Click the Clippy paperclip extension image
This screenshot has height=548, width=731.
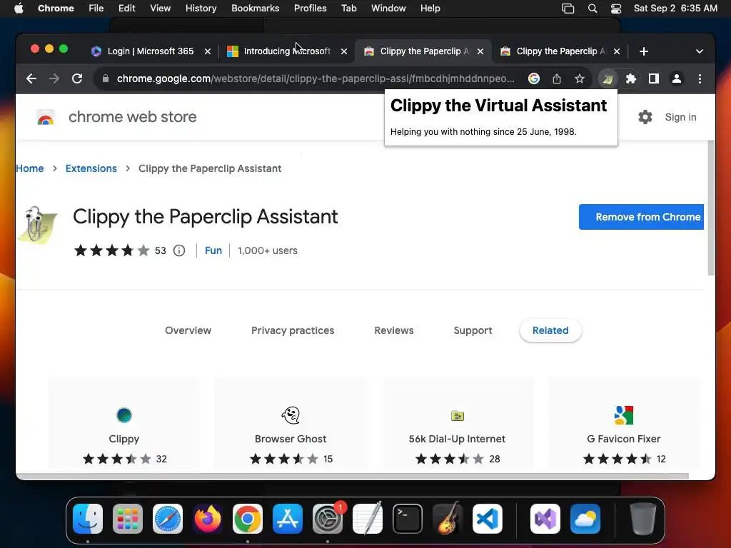38,225
